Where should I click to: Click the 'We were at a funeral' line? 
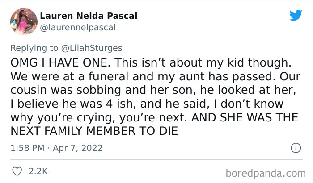[x=58, y=76]
